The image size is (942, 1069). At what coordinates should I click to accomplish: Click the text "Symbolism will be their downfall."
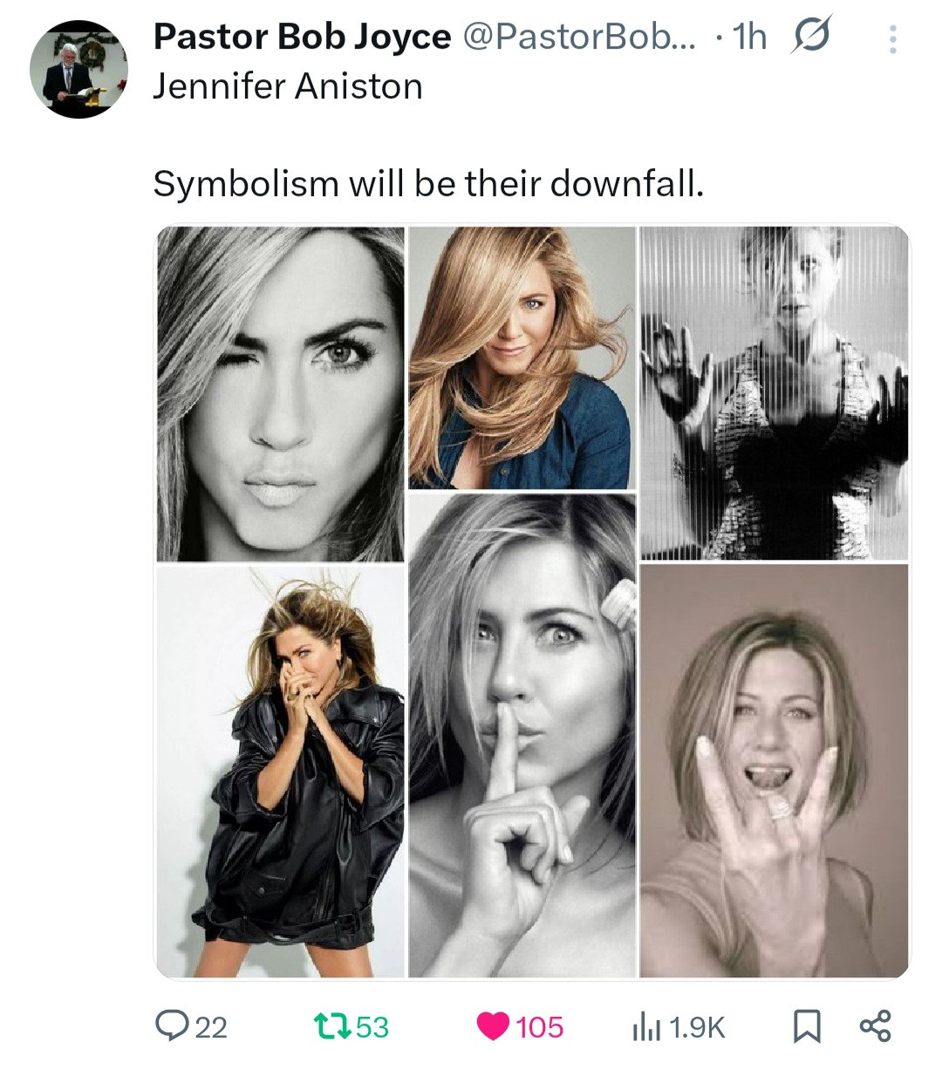click(427, 183)
